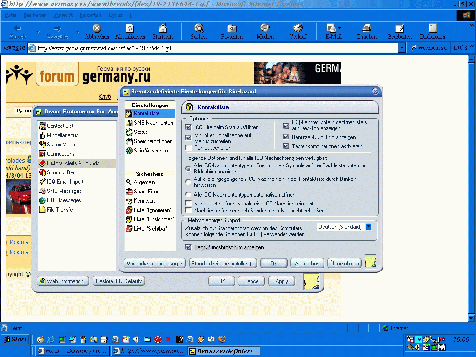476x357 pixels.
Task: Open Favoriten toolbar icon
Action: coord(232,28)
